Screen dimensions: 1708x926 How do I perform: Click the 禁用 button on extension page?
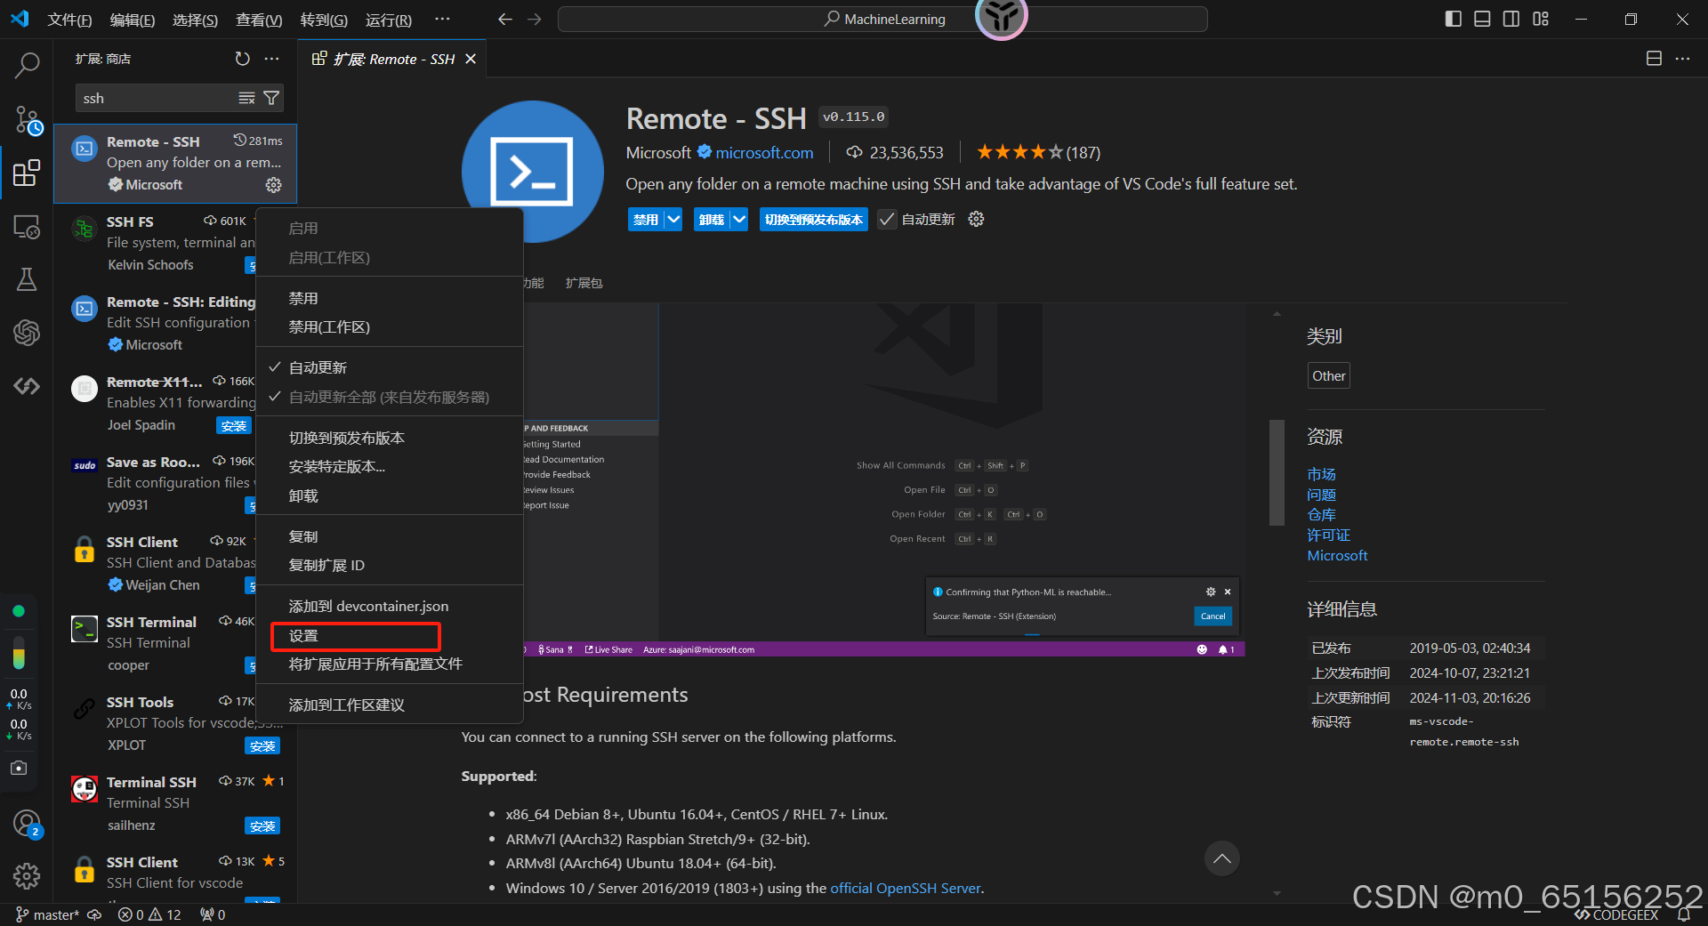[646, 220]
